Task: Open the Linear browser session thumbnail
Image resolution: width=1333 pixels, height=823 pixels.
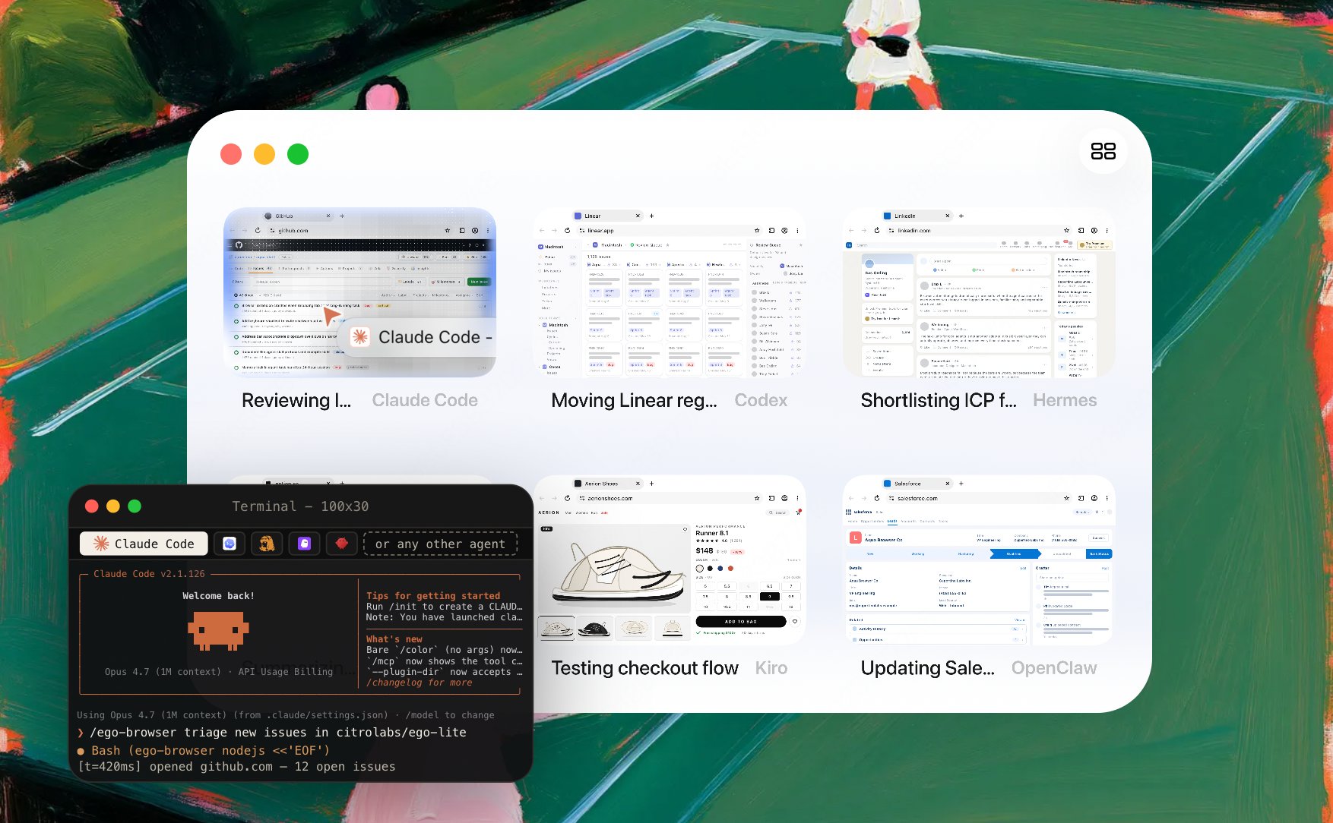Action: click(670, 292)
